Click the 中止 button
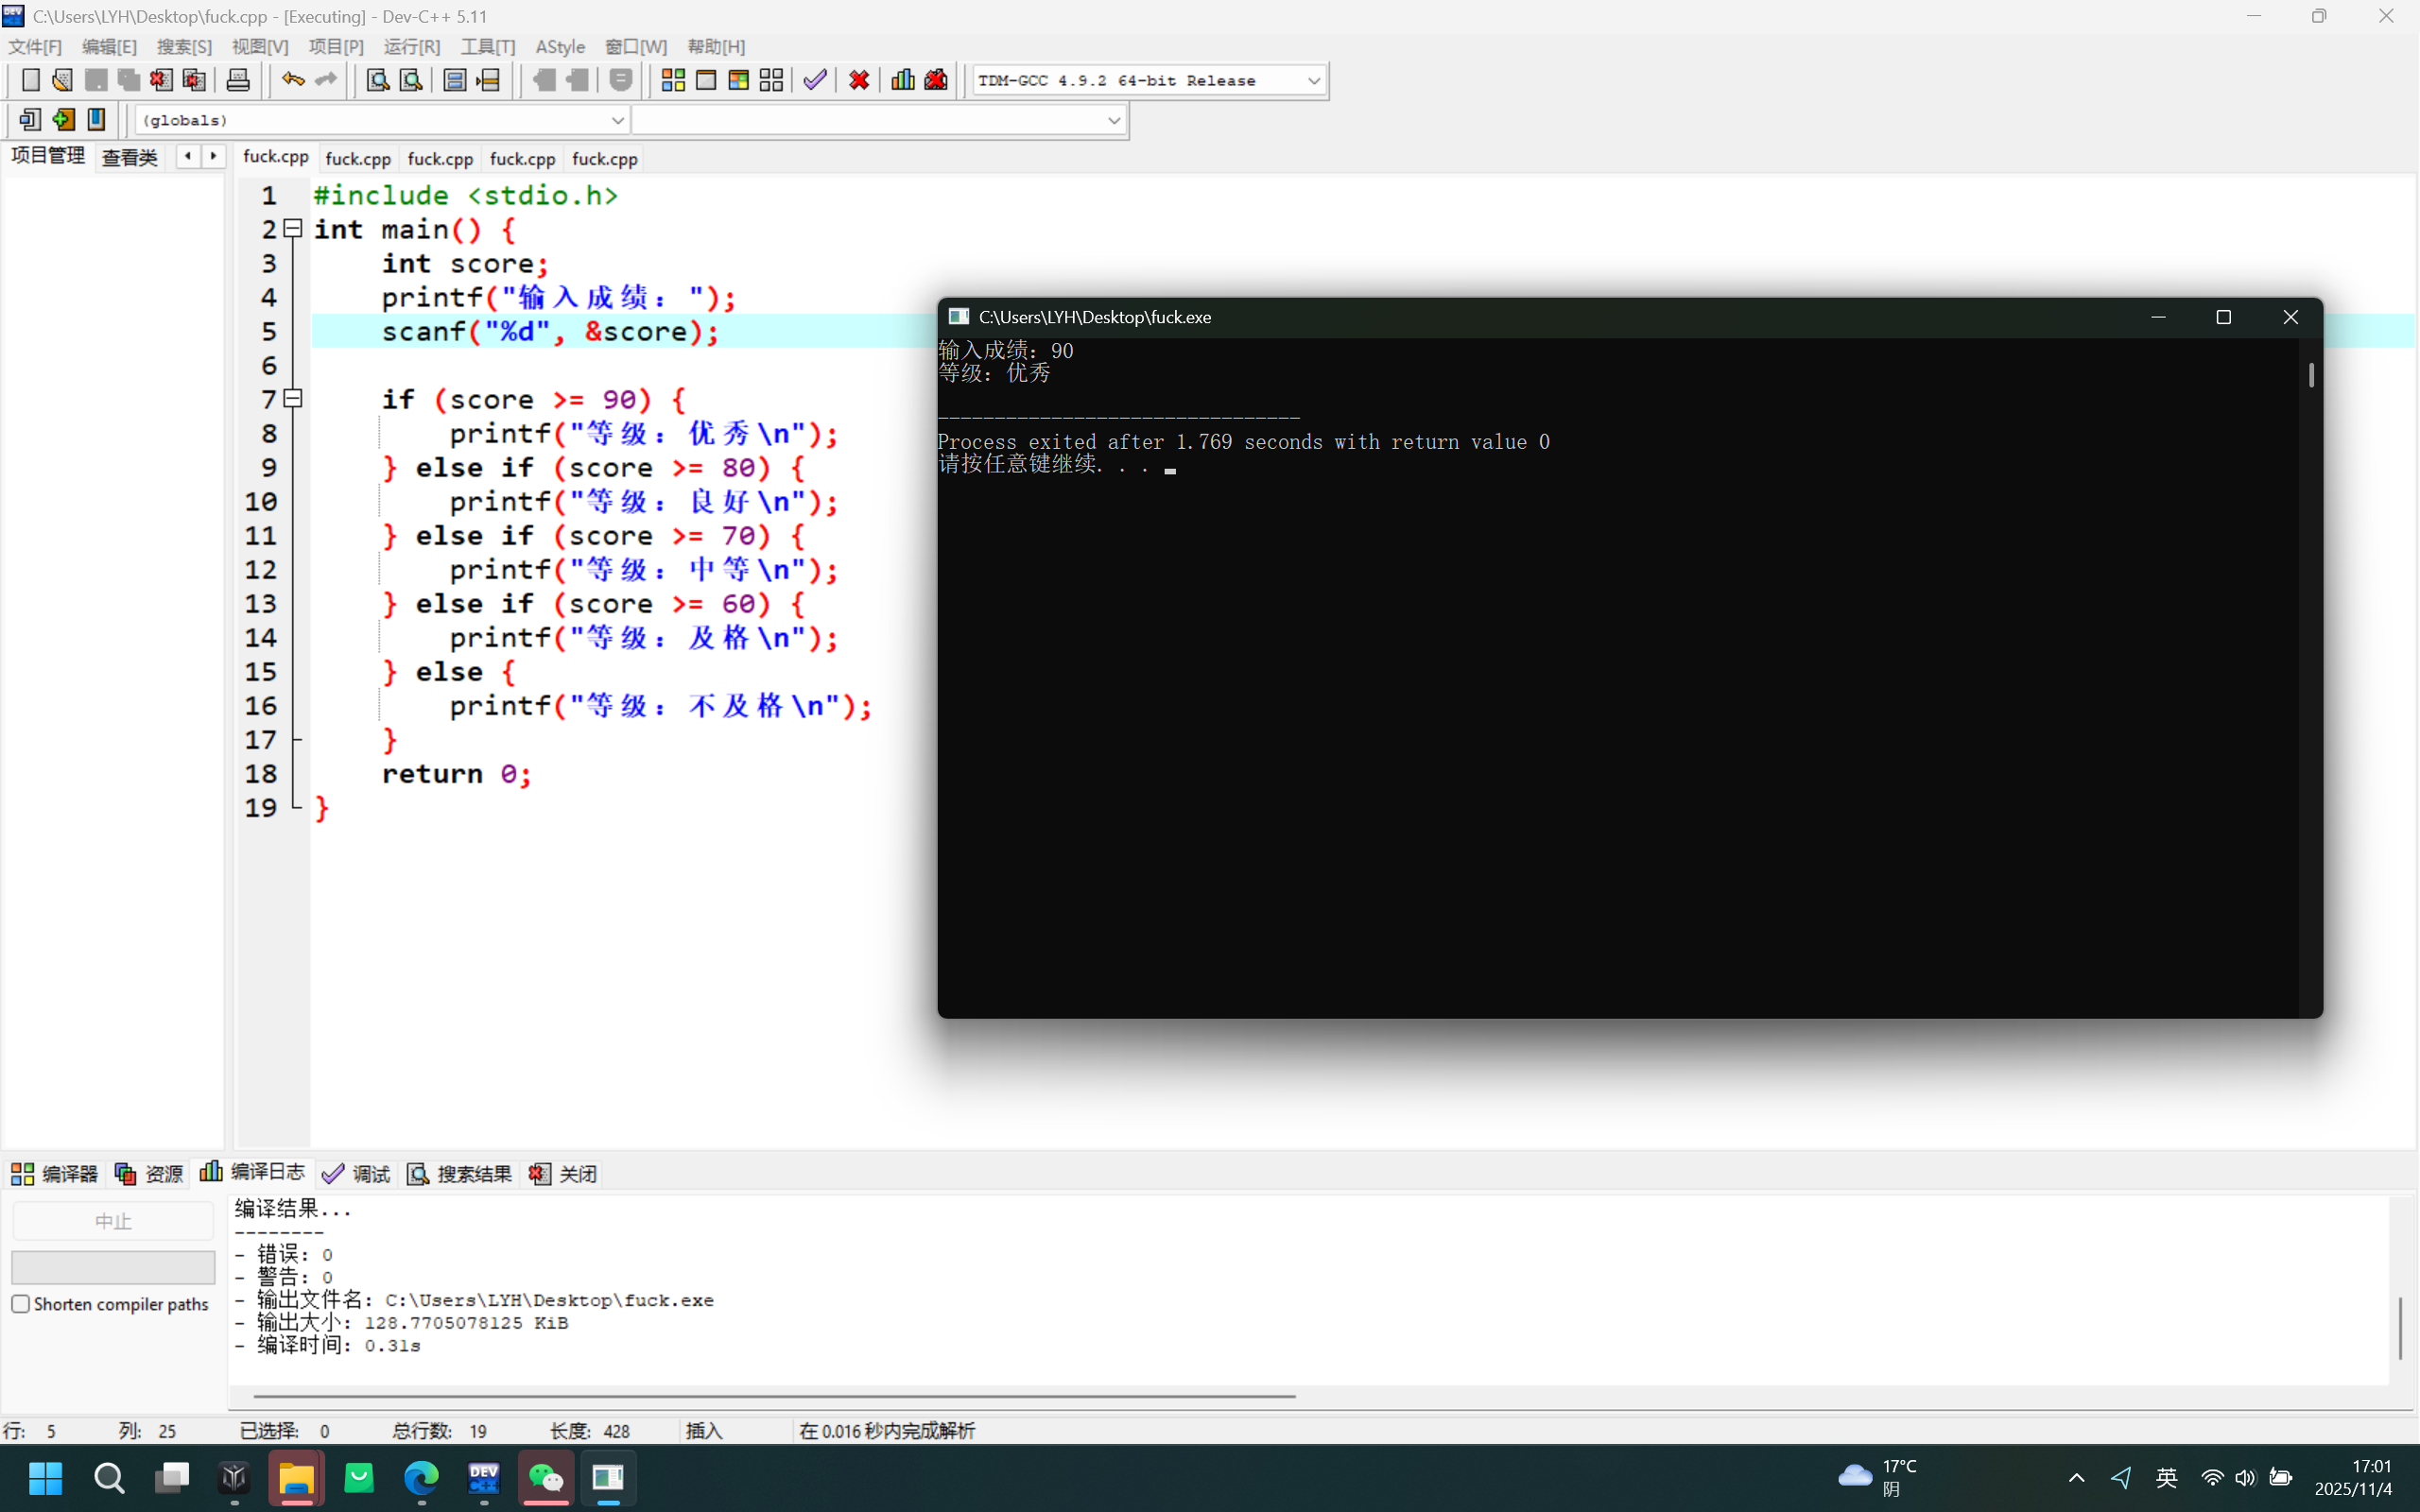The width and height of the screenshot is (2420, 1512). coord(113,1221)
